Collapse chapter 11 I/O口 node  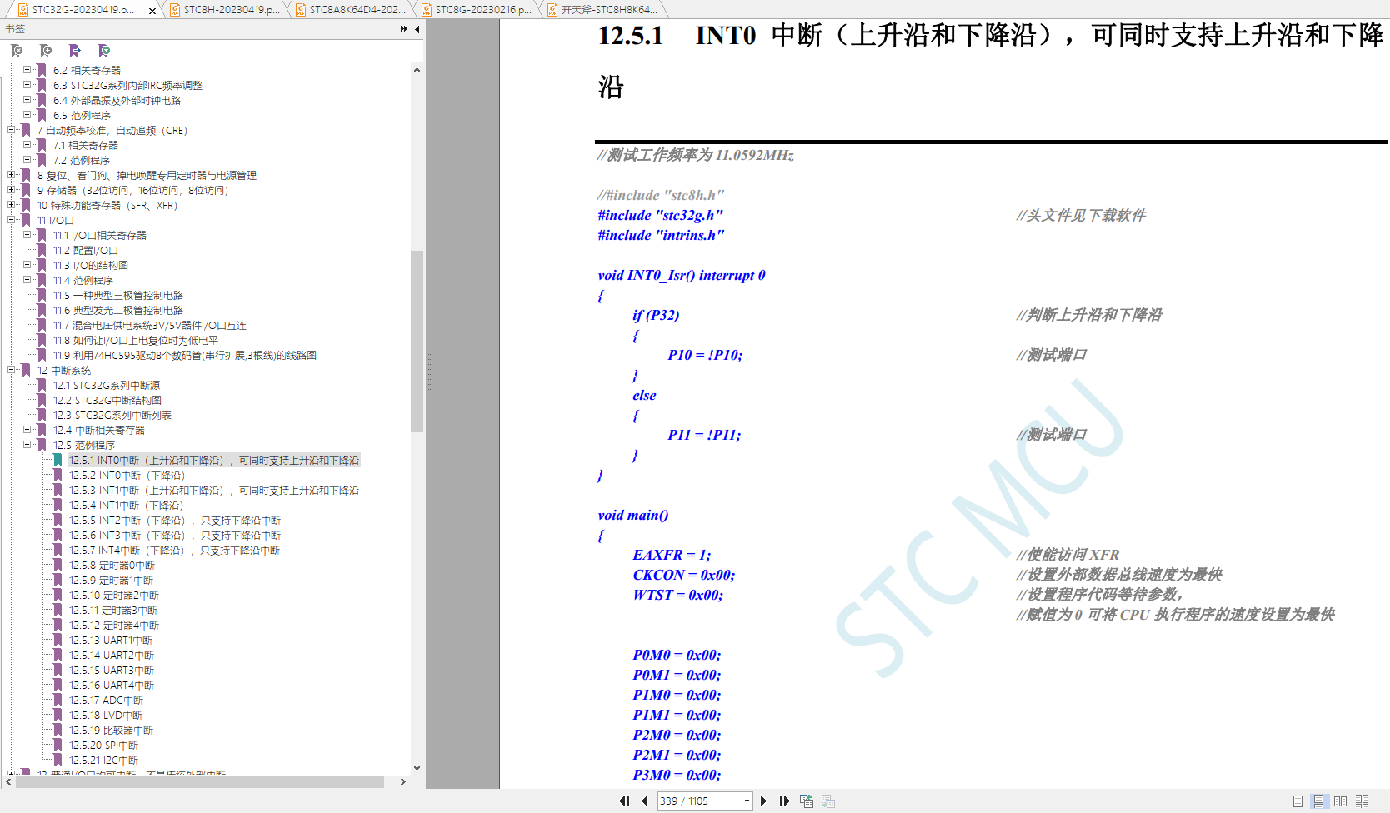point(12,220)
